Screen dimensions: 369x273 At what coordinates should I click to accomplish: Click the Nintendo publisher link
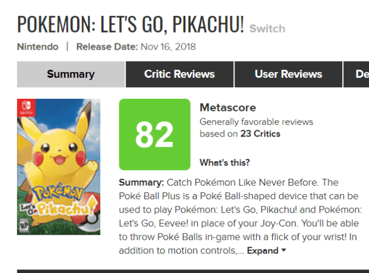pyautogui.click(x=38, y=47)
